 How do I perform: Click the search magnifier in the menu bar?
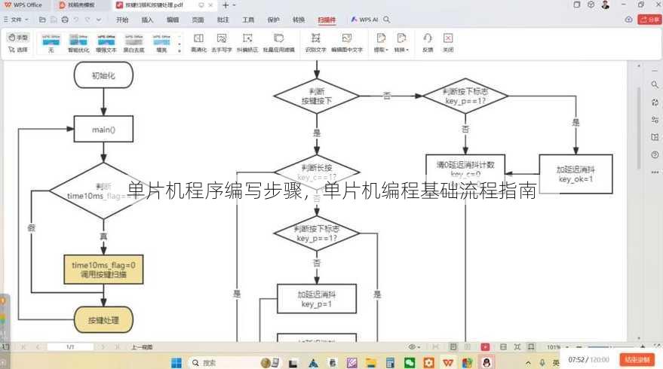tap(386, 20)
